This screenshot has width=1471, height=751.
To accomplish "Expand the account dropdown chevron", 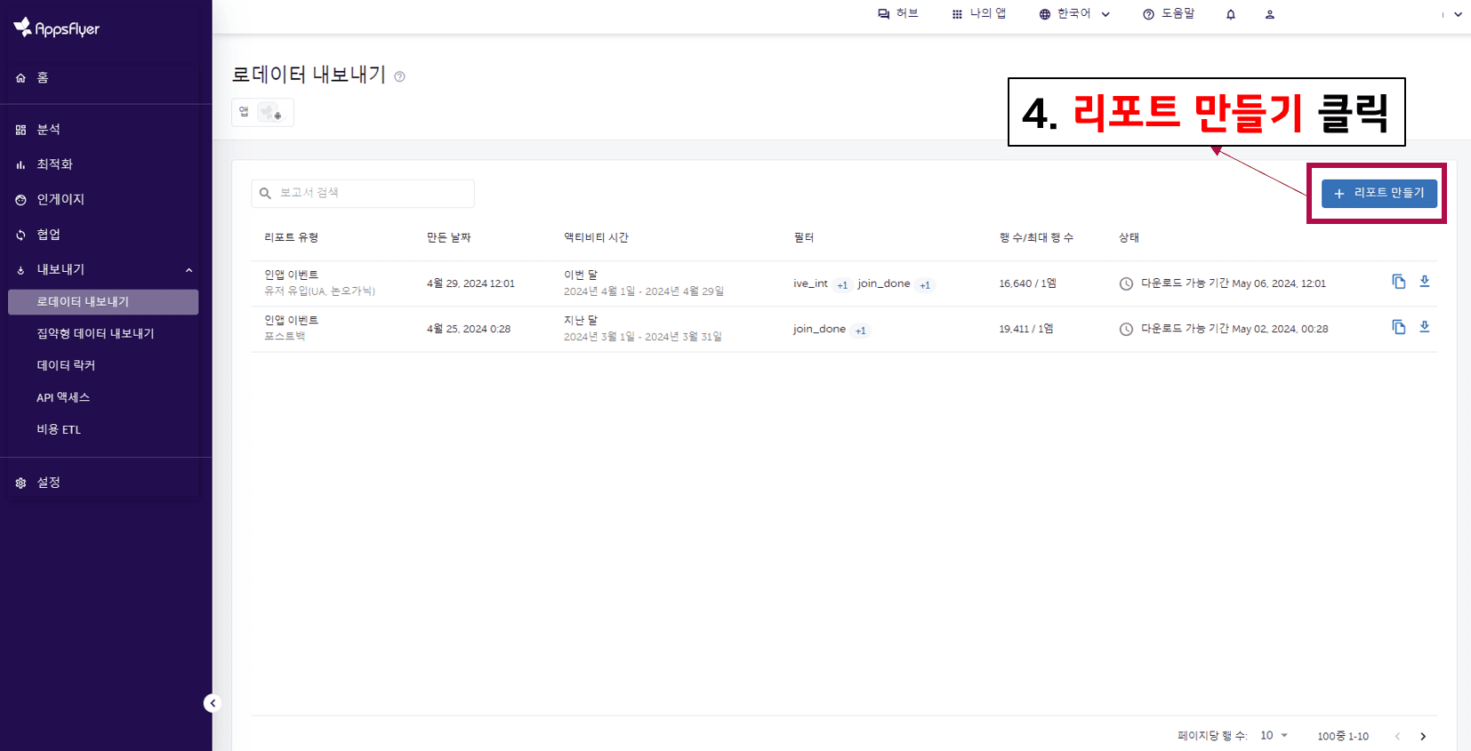I will (x=1458, y=14).
